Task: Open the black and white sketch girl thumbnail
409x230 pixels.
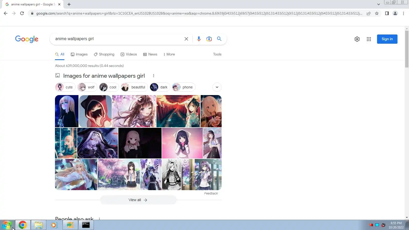Action: tap(172, 175)
